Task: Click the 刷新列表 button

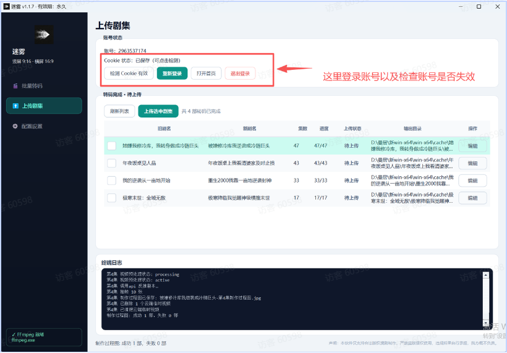Action: [x=119, y=111]
